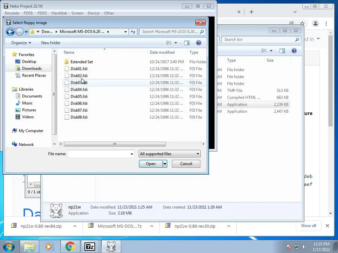Image resolution: width=338 pixels, height=253 pixels.
Task: Click Show all downloads in Chrome
Action: click(309, 226)
